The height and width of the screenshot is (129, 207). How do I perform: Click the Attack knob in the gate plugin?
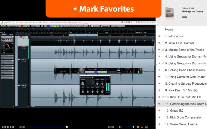click(x=83, y=92)
